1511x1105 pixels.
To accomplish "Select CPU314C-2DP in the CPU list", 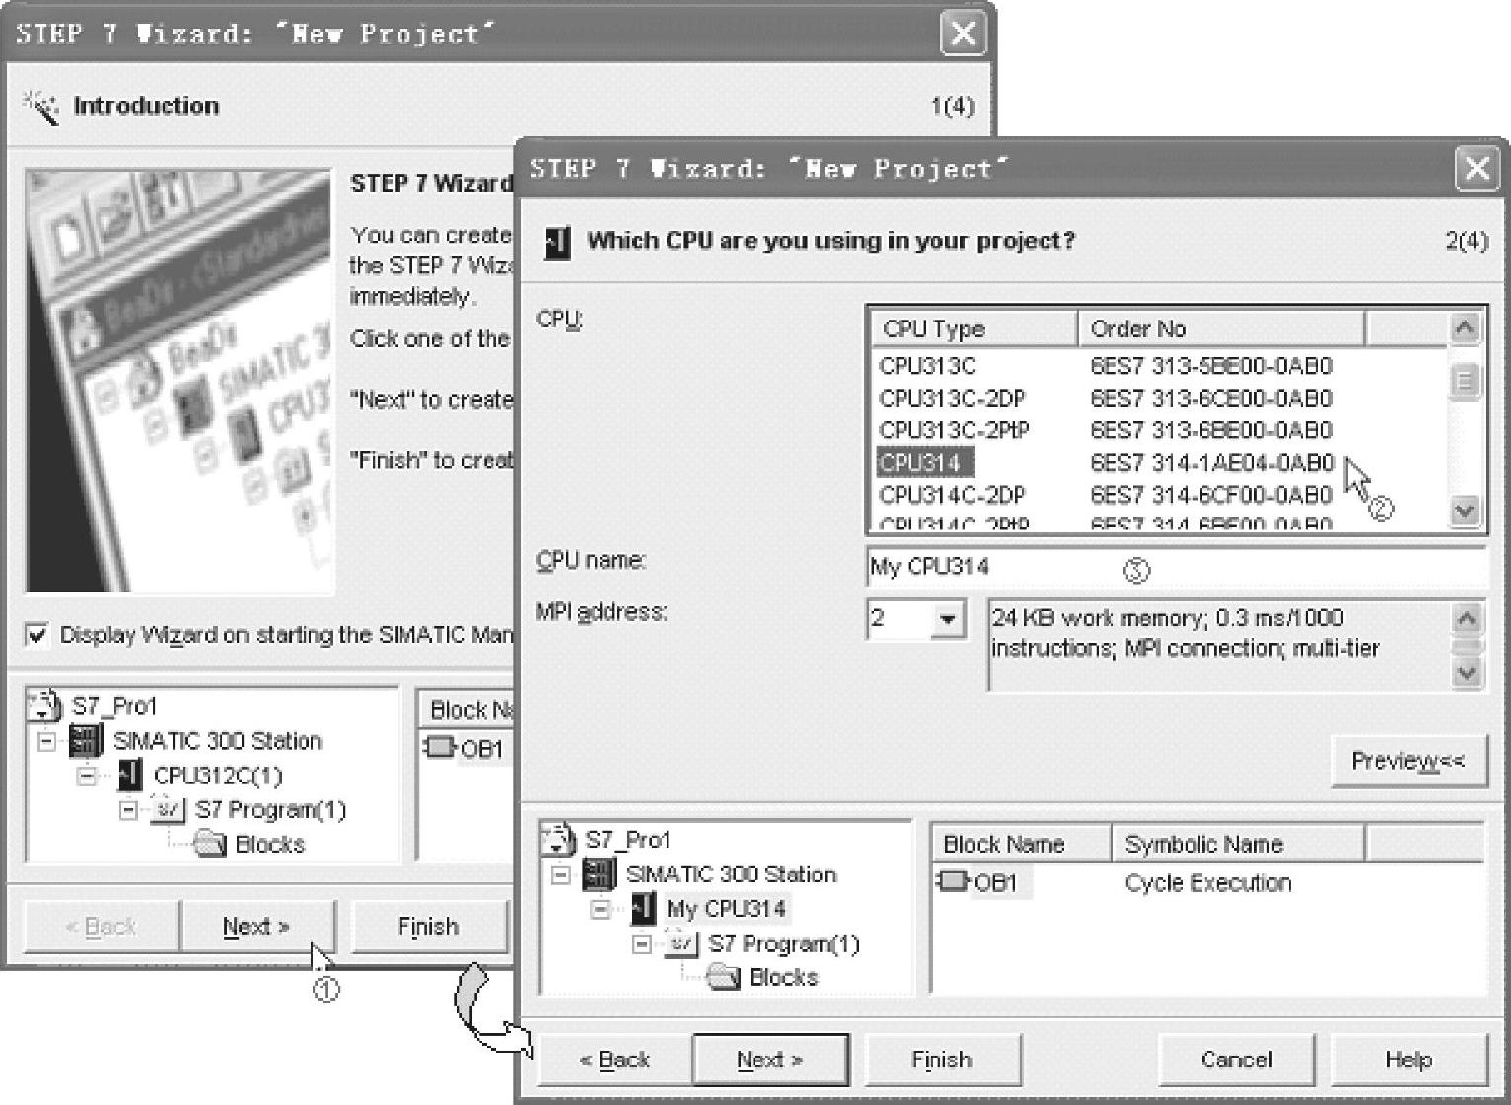I will [x=952, y=494].
